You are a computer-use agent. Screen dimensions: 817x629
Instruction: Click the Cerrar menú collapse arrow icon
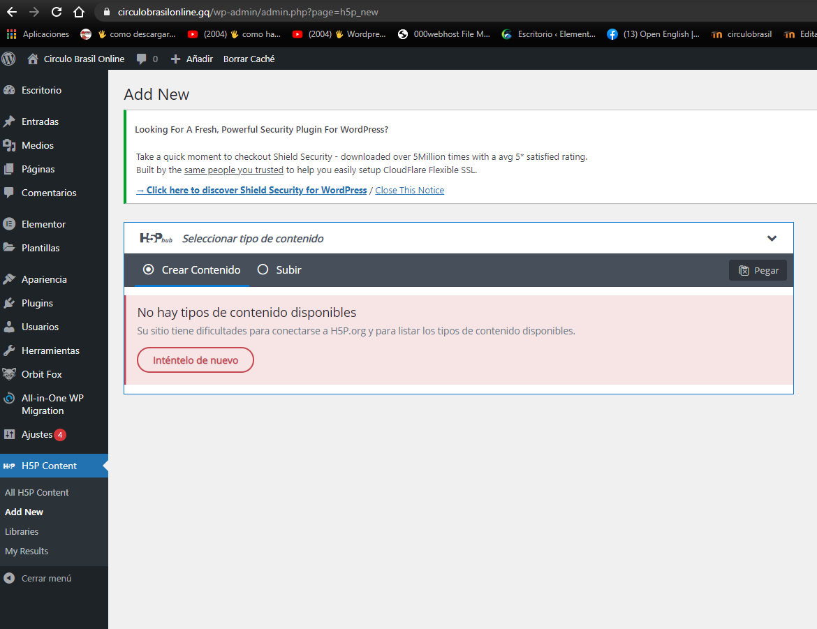9,578
